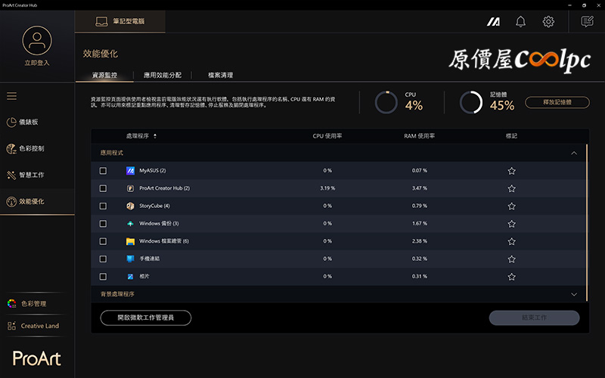Click the 釋放記憶體 button
The height and width of the screenshot is (378, 605).
pyautogui.click(x=557, y=101)
